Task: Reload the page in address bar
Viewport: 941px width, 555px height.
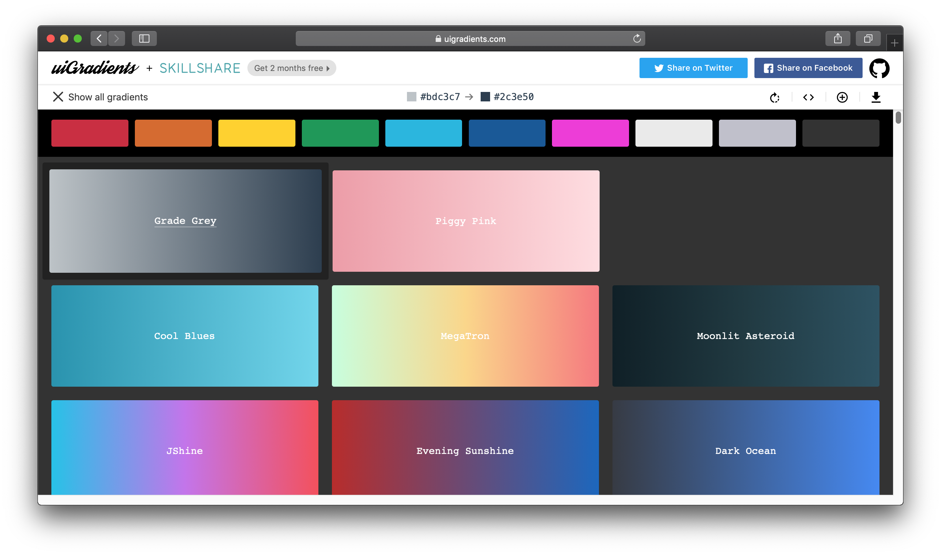Action: pyautogui.click(x=636, y=39)
